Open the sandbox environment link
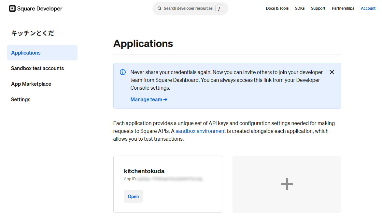 pos(201,131)
